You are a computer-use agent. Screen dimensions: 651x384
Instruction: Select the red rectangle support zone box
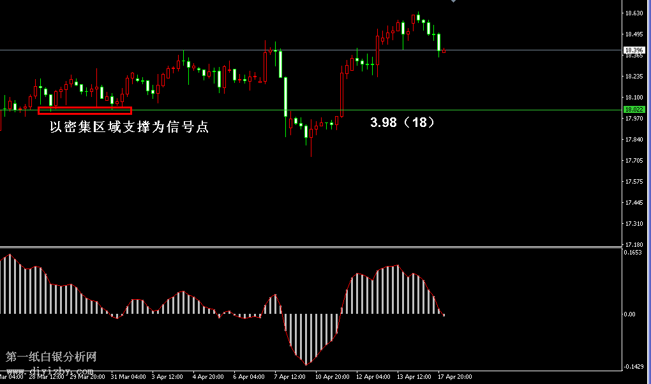coord(85,110)
